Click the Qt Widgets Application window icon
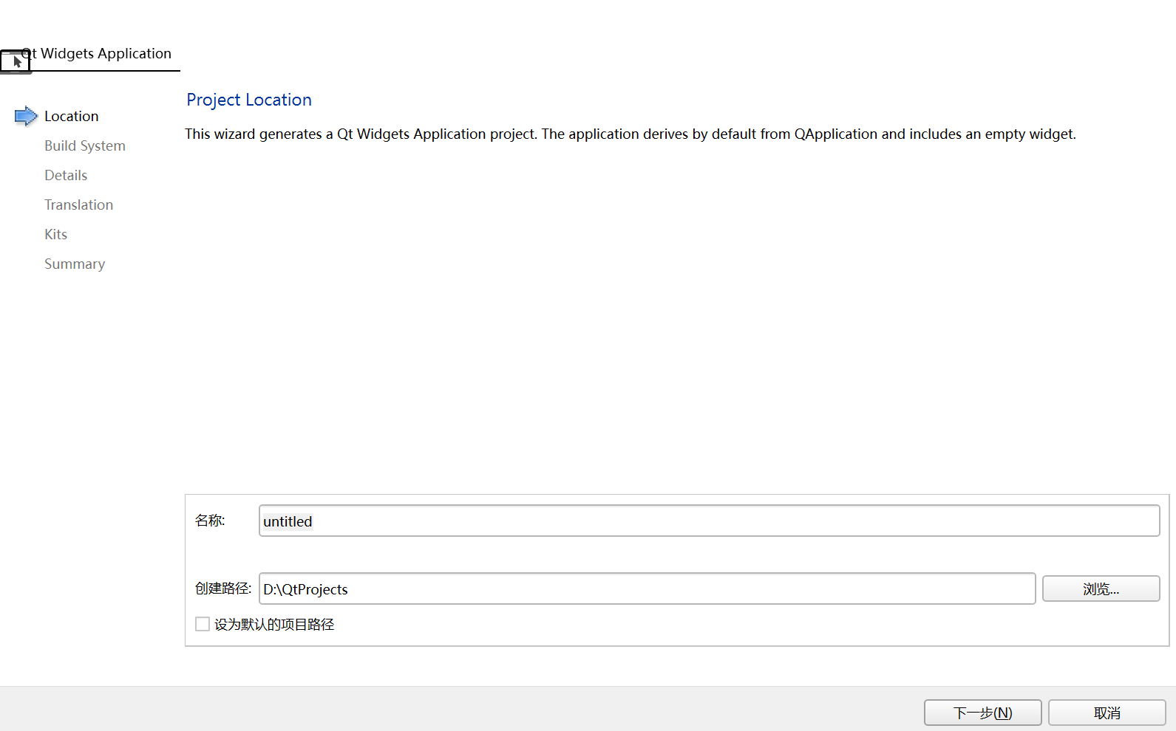The width and height of the screenshot is (1176, 731). [x=15, y=61]
